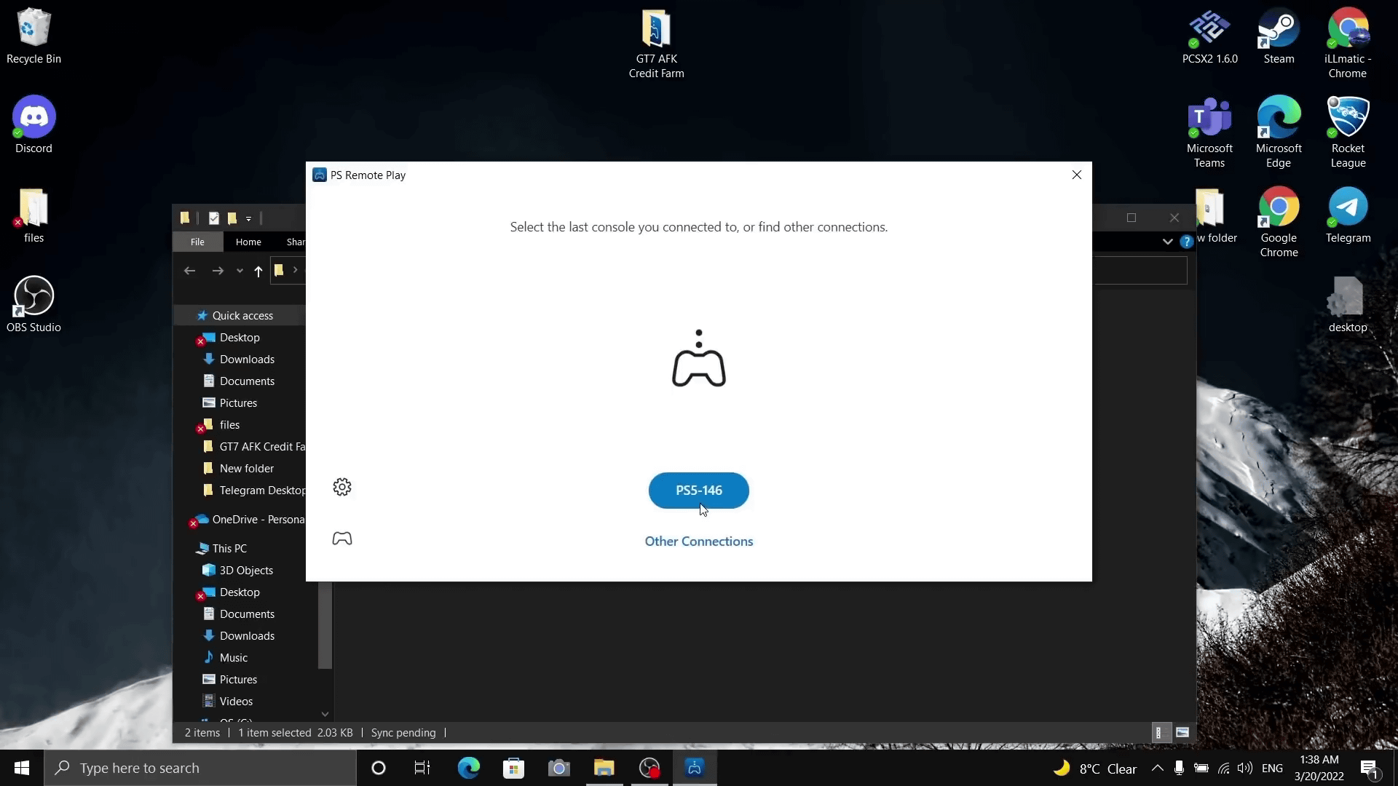
Task: Click navigation pane scroll down arrow
Action: coord(325,715)
